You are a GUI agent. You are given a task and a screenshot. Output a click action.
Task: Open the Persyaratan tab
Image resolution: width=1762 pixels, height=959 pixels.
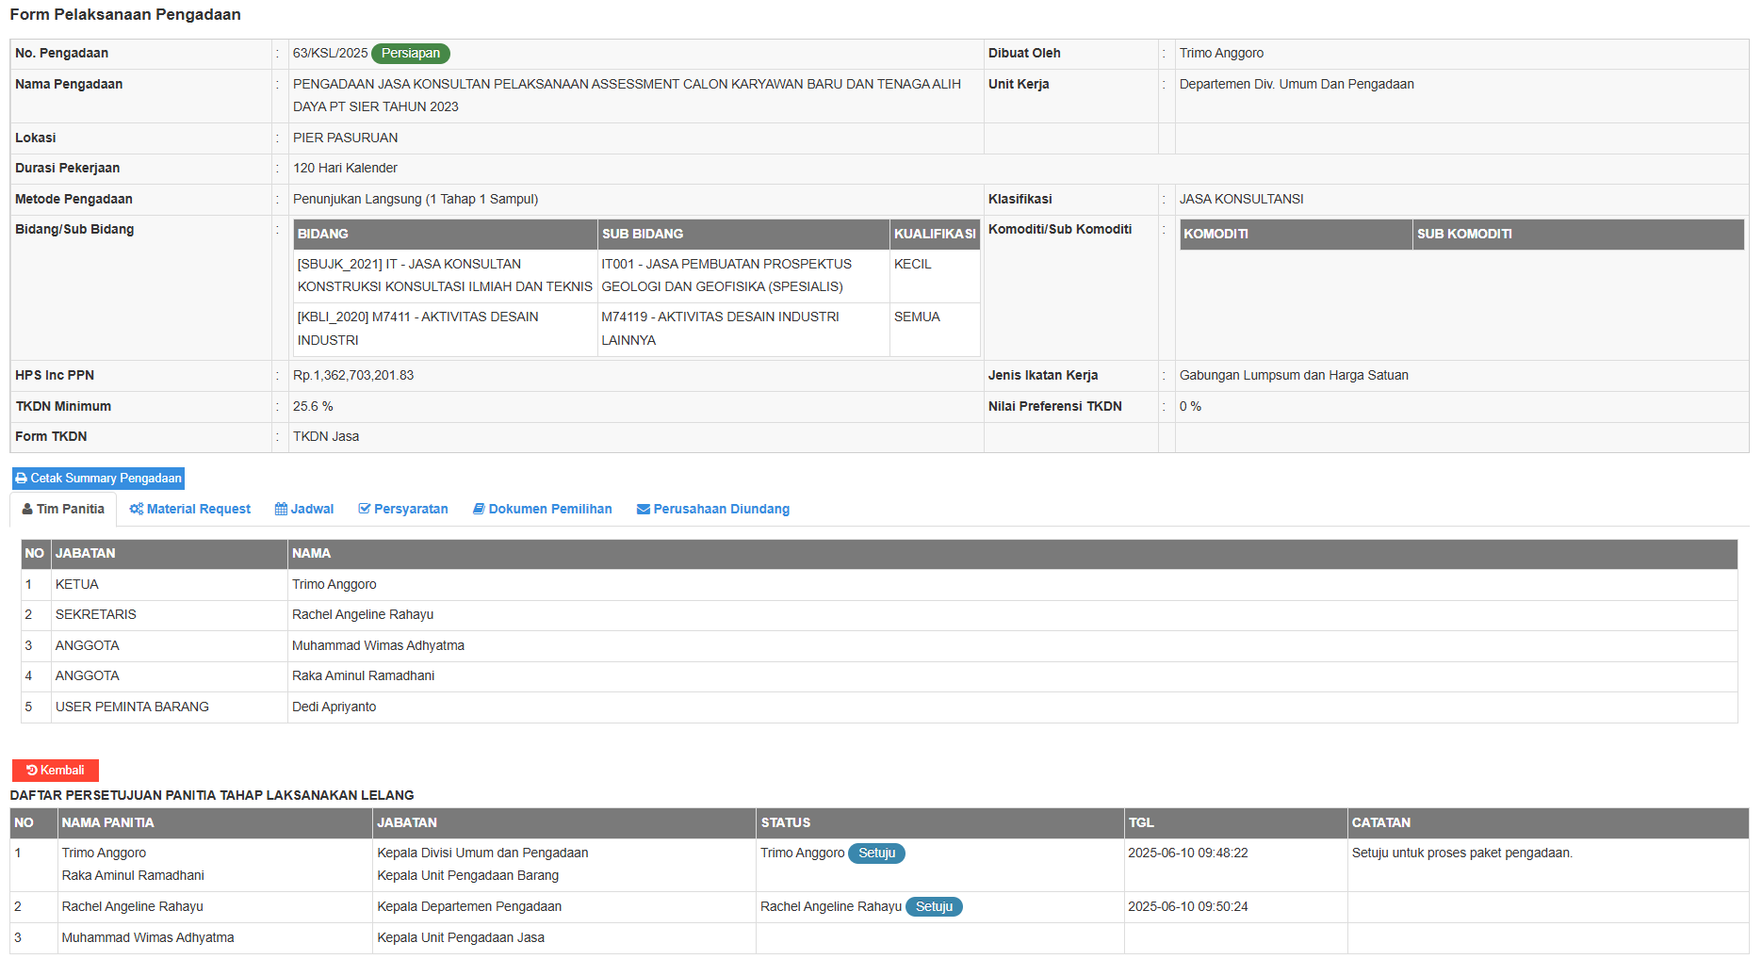click(x=411, y=510)
